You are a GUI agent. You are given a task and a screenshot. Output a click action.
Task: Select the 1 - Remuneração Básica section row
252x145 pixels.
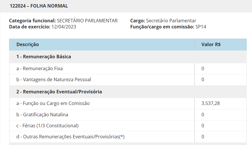(44, 57)
